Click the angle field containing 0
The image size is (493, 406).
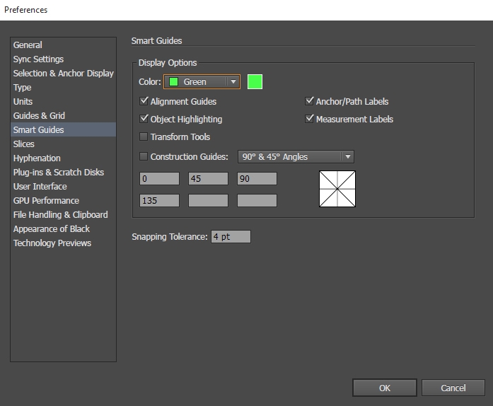[159, 179]
